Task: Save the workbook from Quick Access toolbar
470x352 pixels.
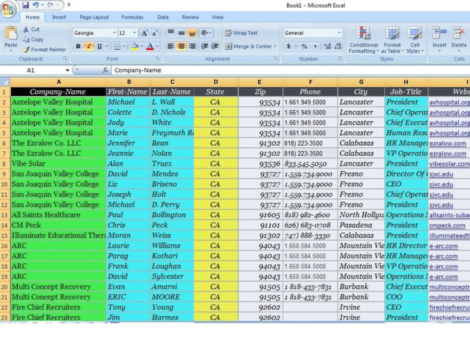Action: pos(25,5)
